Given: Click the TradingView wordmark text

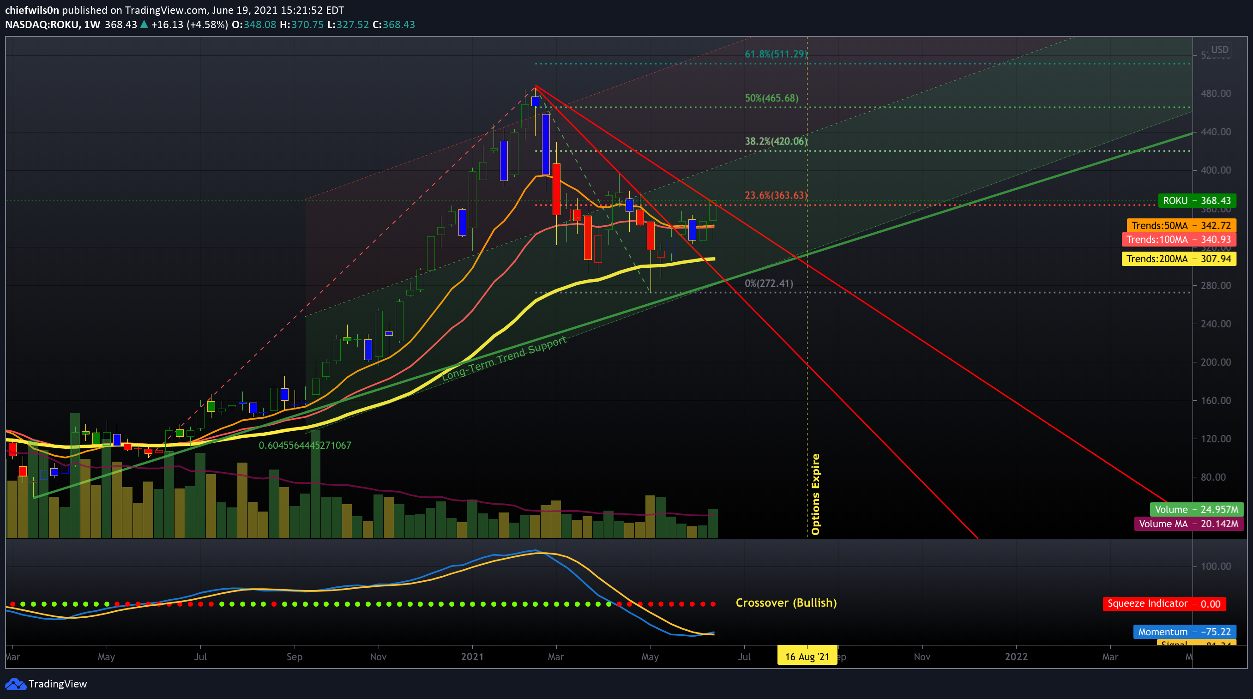Looking at the screenshot, I should tap(57, 684).
